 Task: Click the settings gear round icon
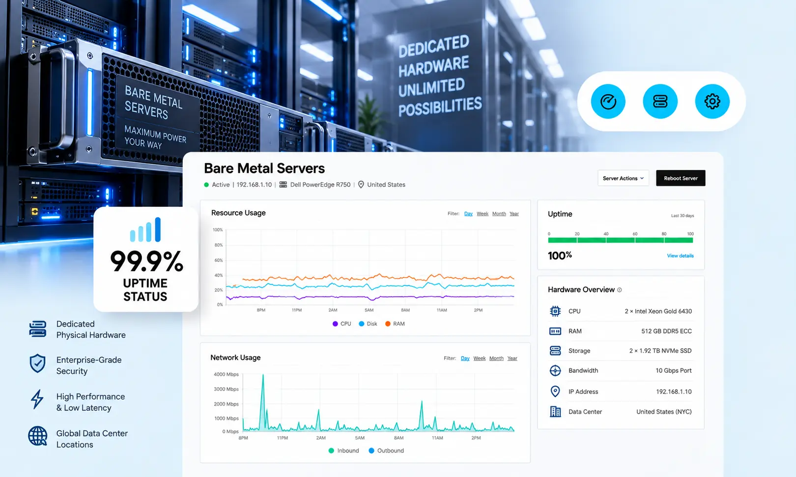tap(712, 102)
